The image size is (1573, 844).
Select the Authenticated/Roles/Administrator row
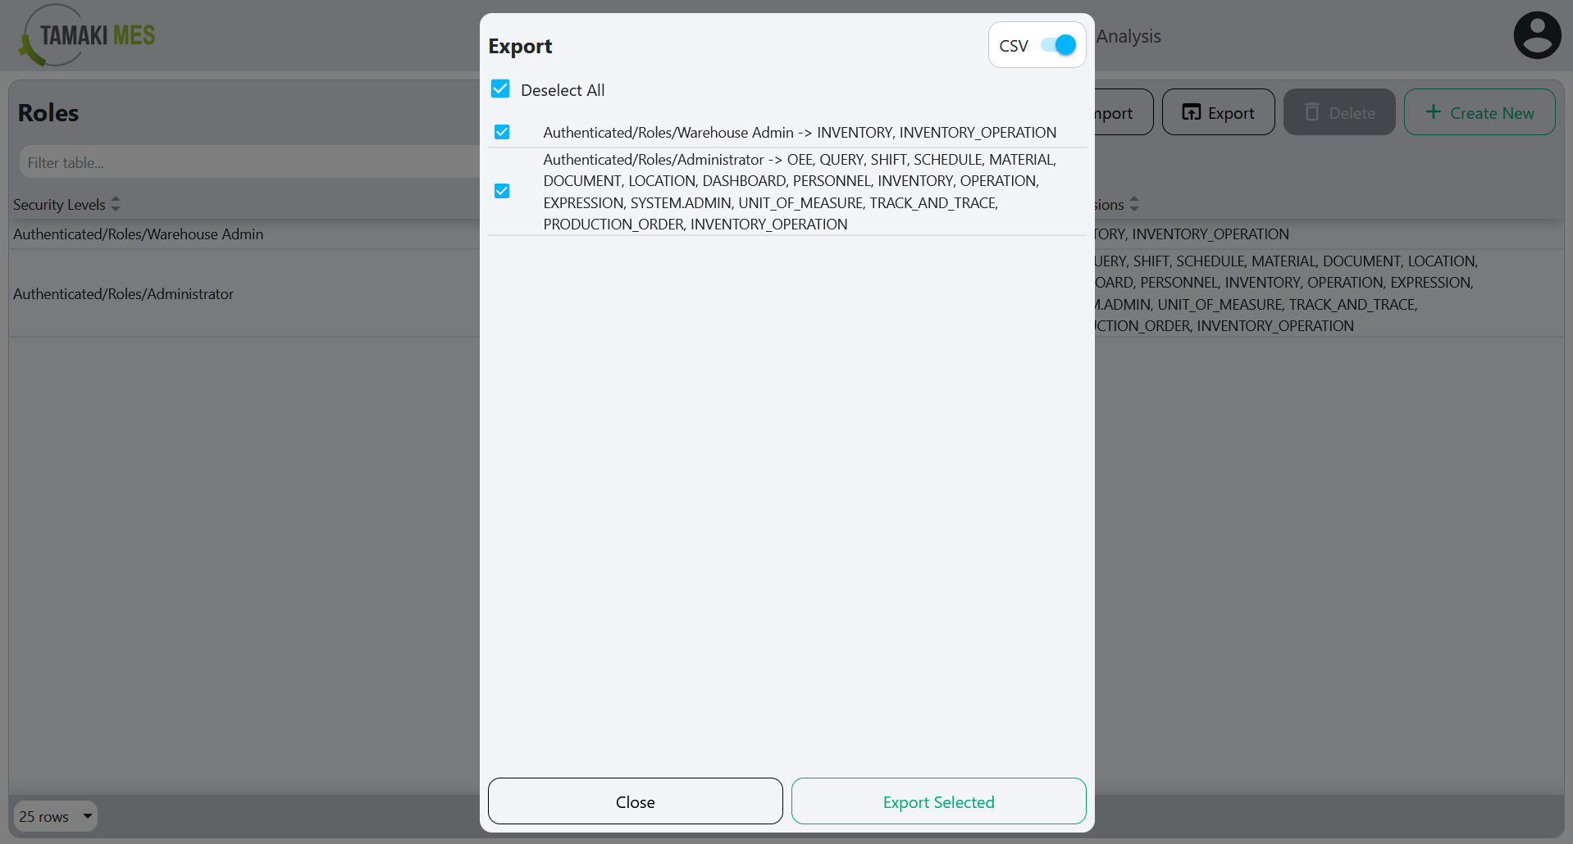click(124, 293)
